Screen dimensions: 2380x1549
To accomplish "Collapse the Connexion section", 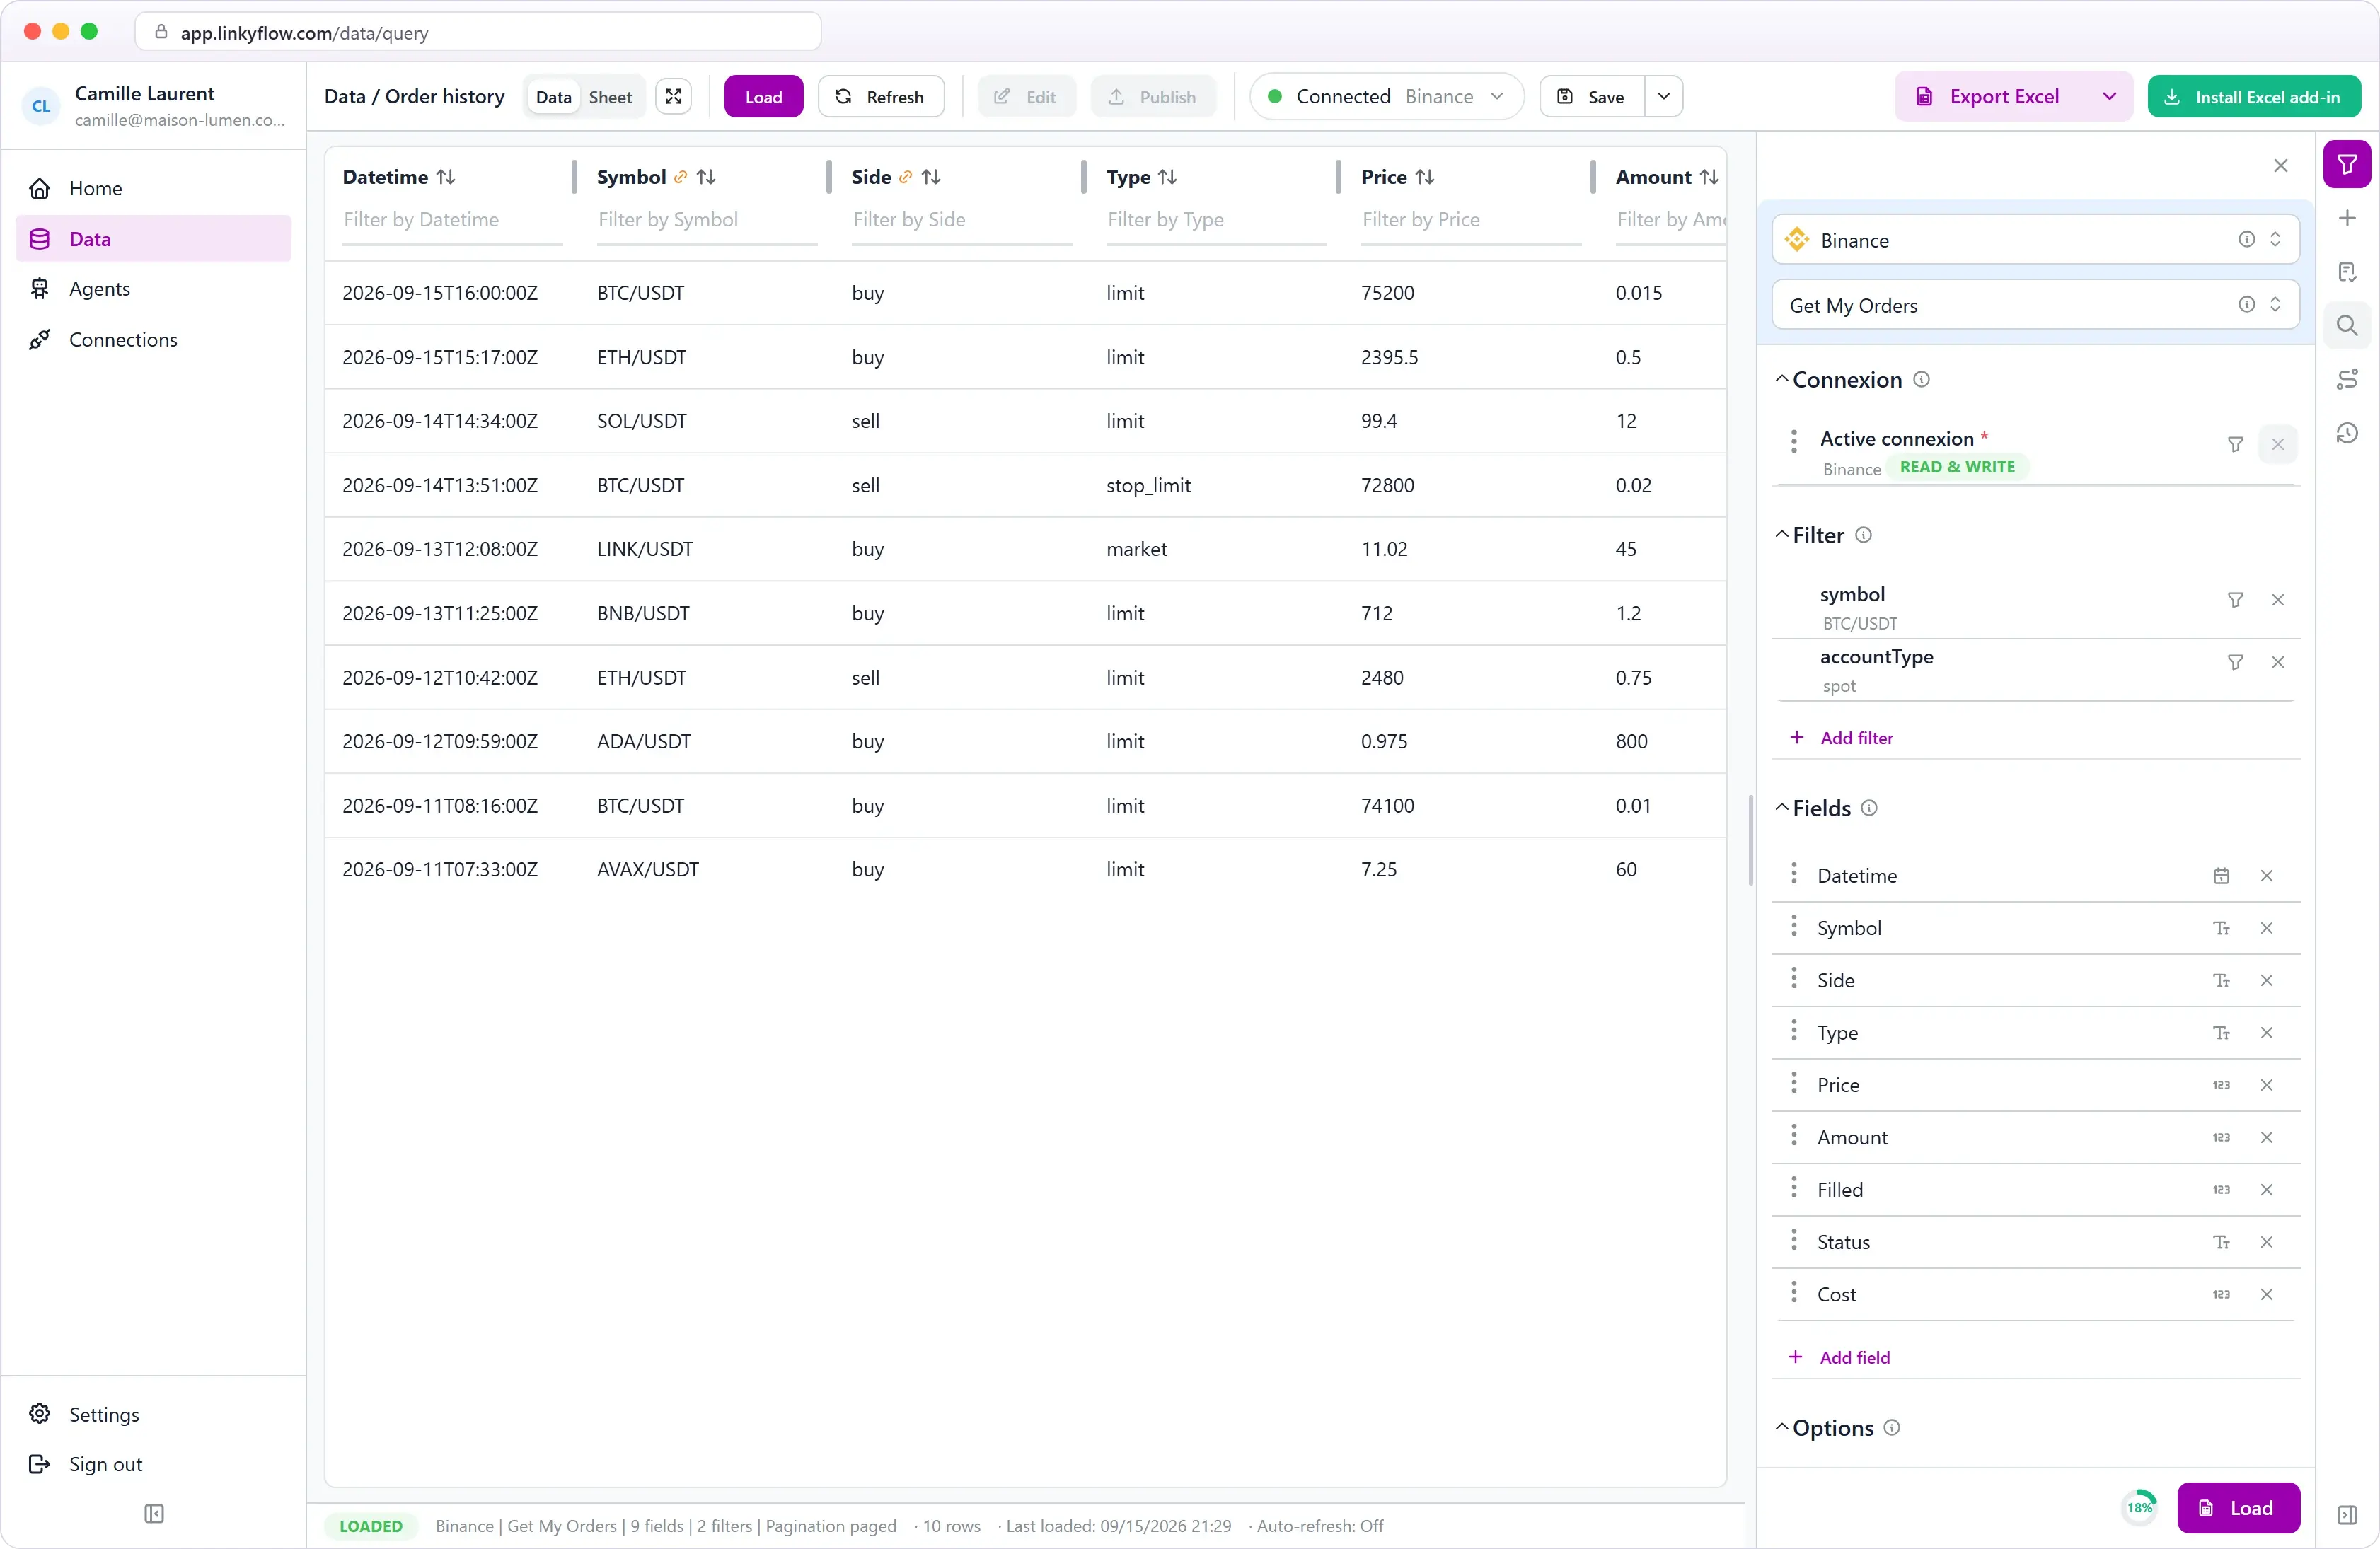I will (1781, 380).
